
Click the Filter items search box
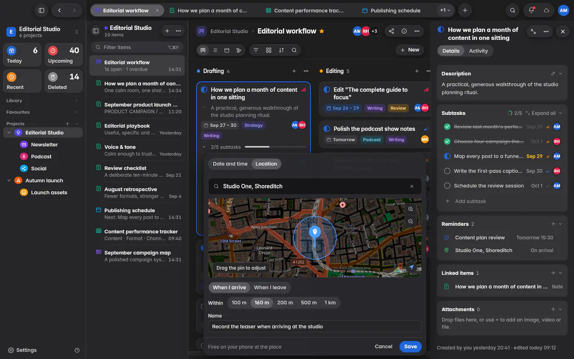click(x=137, y=47)
